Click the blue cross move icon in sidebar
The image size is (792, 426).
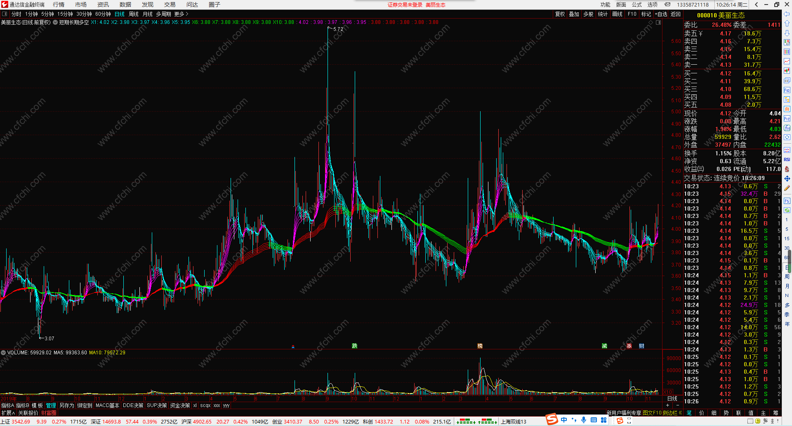(787, 178)
